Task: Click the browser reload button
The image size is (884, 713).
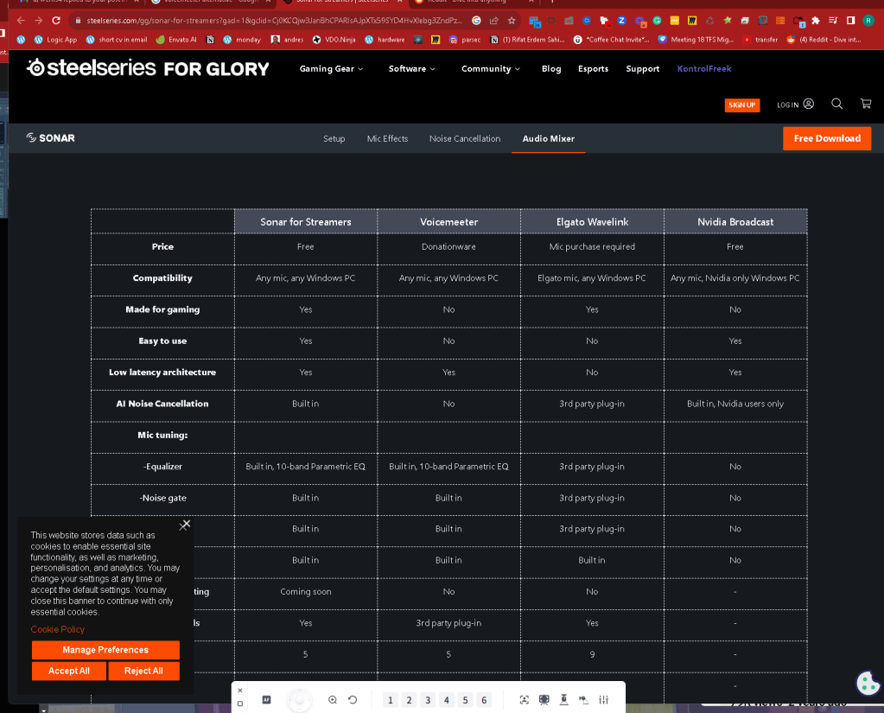Action: 56,20
